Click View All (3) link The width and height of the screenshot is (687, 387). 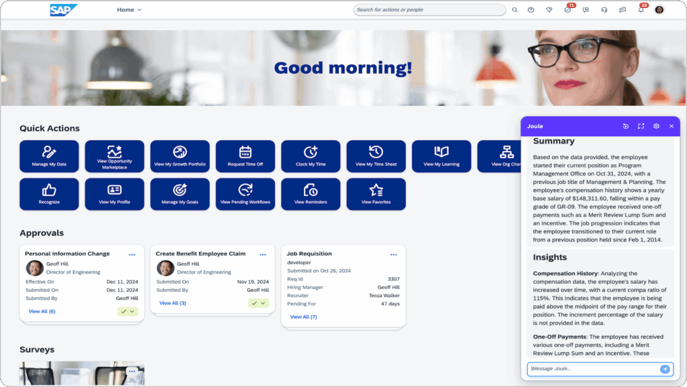(172, 303)
